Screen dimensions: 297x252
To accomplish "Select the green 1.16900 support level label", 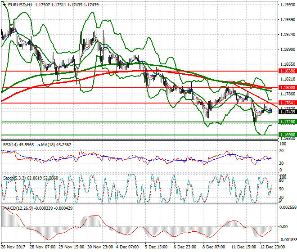I will 288,135.
